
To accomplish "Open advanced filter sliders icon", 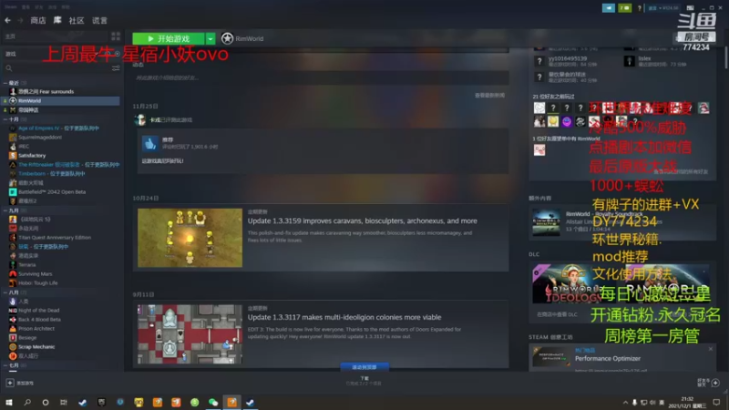I will (x=116, y=68).
